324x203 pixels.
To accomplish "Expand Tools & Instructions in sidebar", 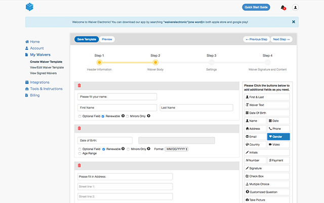I will (46, 88).
